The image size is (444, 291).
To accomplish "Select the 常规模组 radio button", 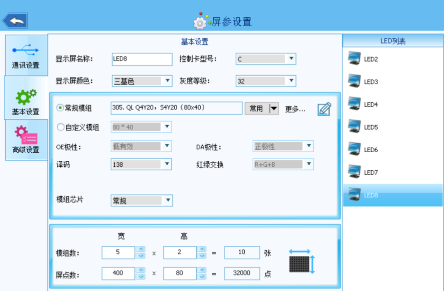I will [x=60, y=108].
